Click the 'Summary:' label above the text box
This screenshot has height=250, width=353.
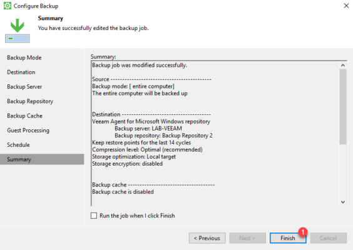pos(103,57)
